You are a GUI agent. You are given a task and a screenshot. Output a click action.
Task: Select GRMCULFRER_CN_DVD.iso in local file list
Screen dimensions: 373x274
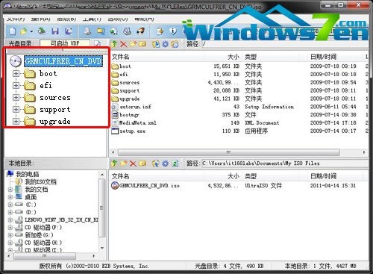point(149,185)
